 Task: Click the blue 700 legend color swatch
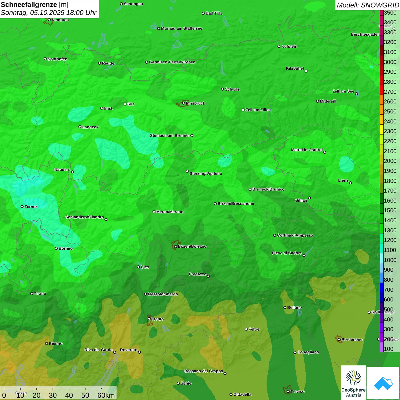382,288
